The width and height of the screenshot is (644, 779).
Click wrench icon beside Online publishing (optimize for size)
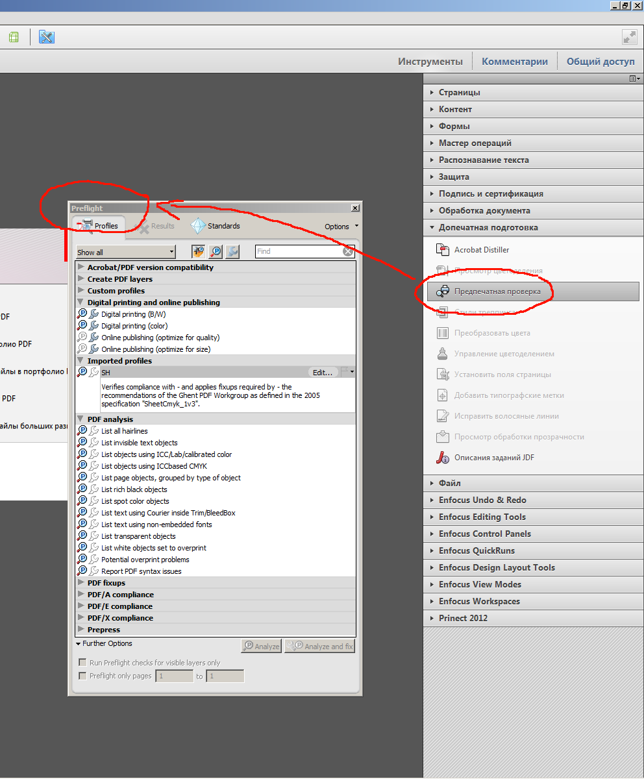tap(94, 349)
